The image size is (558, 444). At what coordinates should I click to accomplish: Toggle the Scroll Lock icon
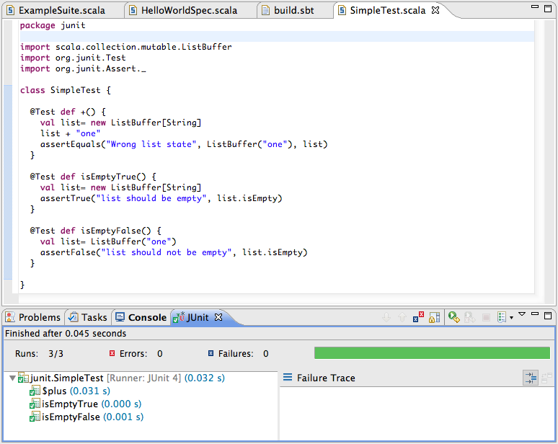434,317
